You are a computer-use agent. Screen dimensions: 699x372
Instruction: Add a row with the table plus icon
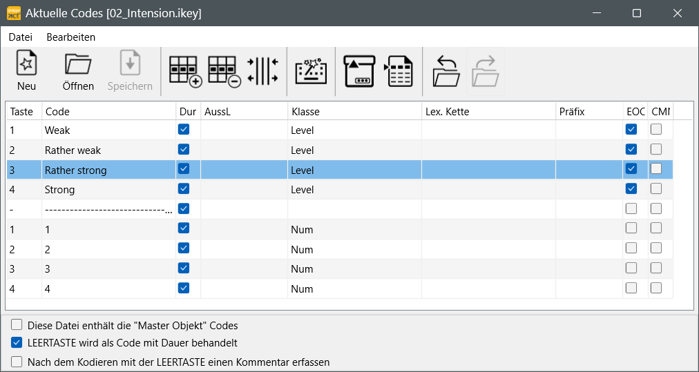click(185, 71)
